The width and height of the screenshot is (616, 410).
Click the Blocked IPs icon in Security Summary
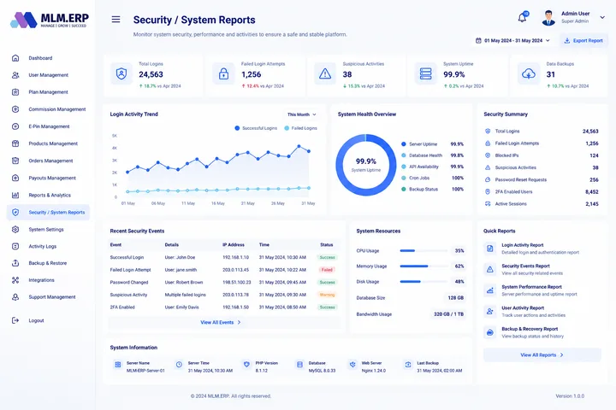(x=488, y=155)
